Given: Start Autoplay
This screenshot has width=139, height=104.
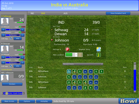Looking at the screenshot, I should pos(44,101).
